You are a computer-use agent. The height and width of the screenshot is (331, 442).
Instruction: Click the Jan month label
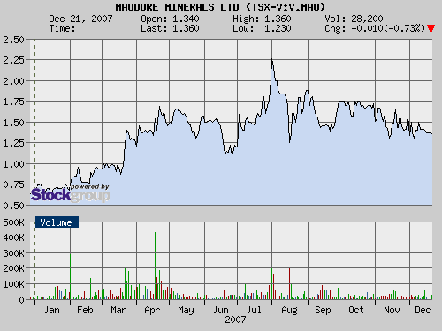pyautogui.click(x=51, y=310)
